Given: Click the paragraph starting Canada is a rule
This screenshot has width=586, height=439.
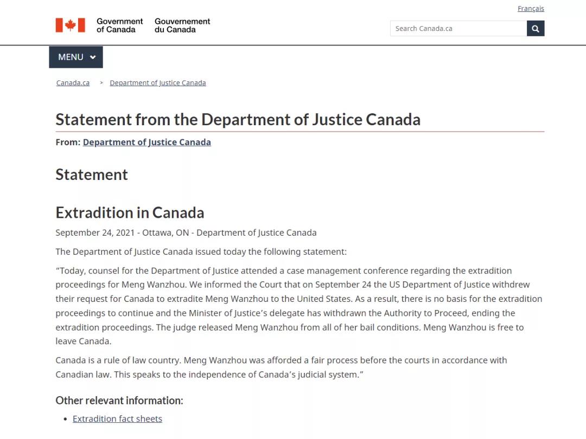Looking at the screenshot, I should click(281, 367).
